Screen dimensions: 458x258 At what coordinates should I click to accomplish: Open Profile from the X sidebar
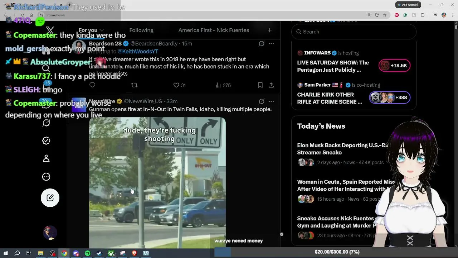coord(46,159)
